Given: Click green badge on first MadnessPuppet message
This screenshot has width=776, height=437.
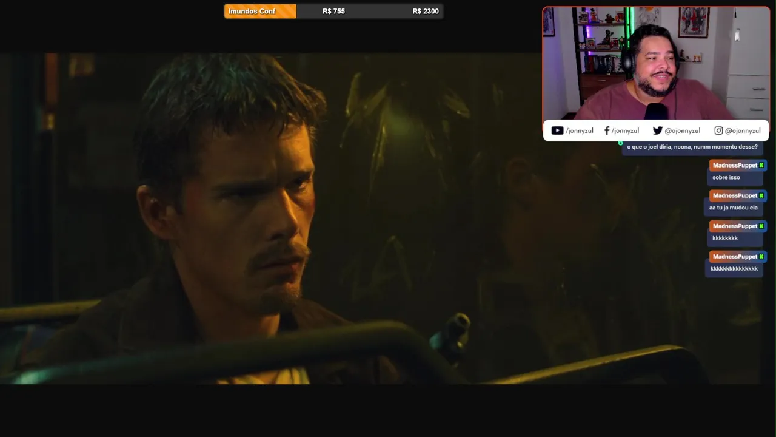Looking at the screenshot, I should tap(761, 165).
